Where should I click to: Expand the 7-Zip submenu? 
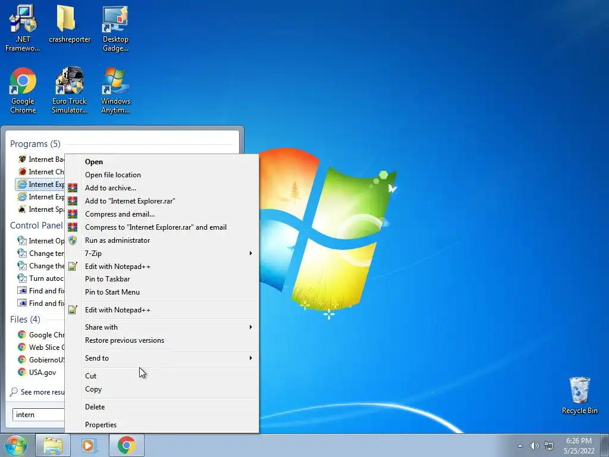coord(162,253)
